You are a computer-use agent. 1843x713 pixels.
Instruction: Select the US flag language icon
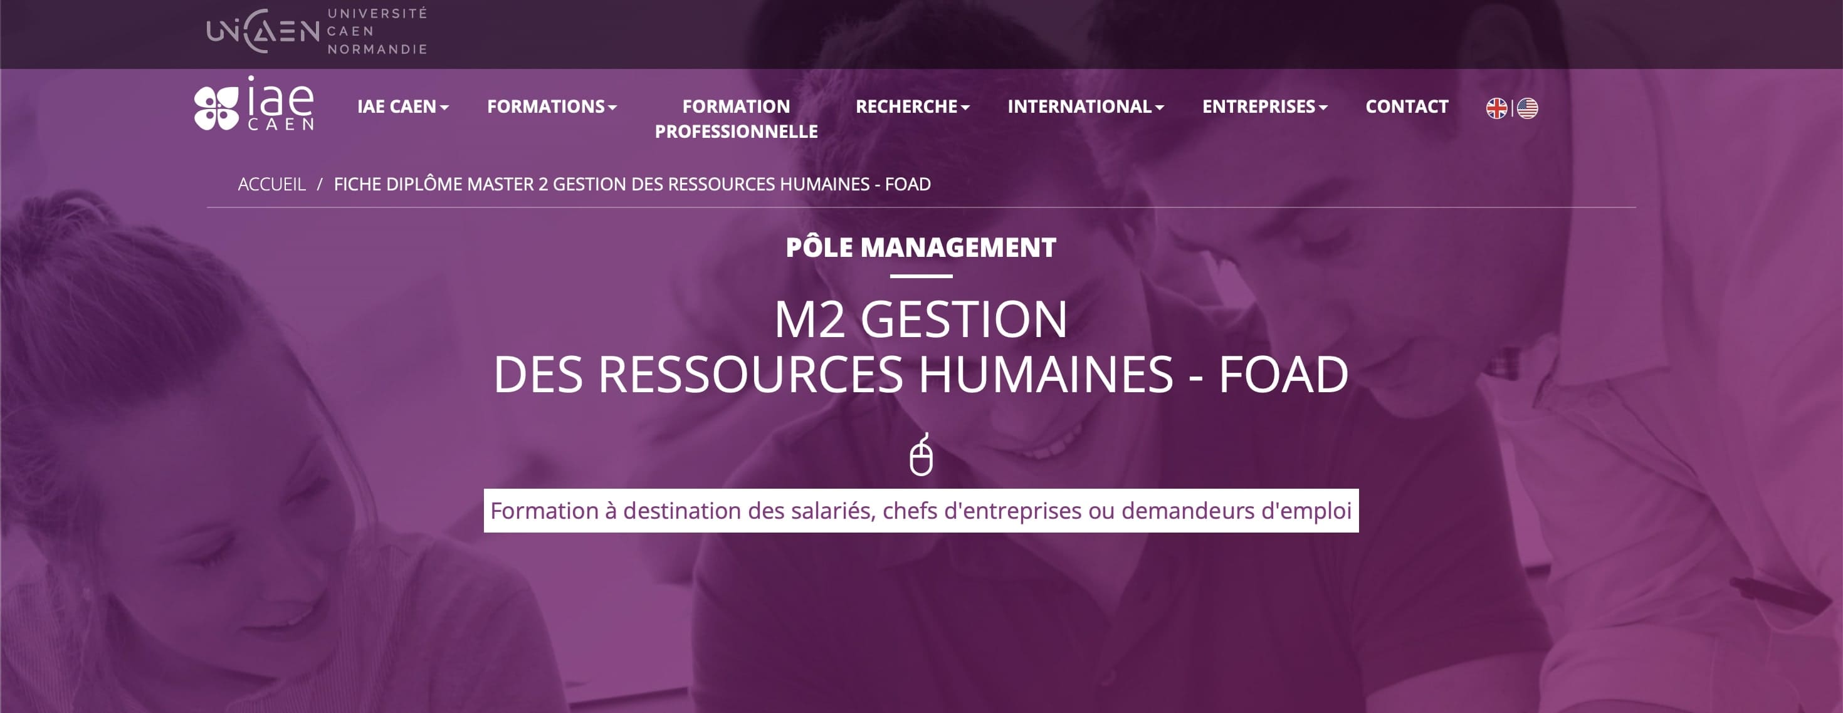[1527, 108]
